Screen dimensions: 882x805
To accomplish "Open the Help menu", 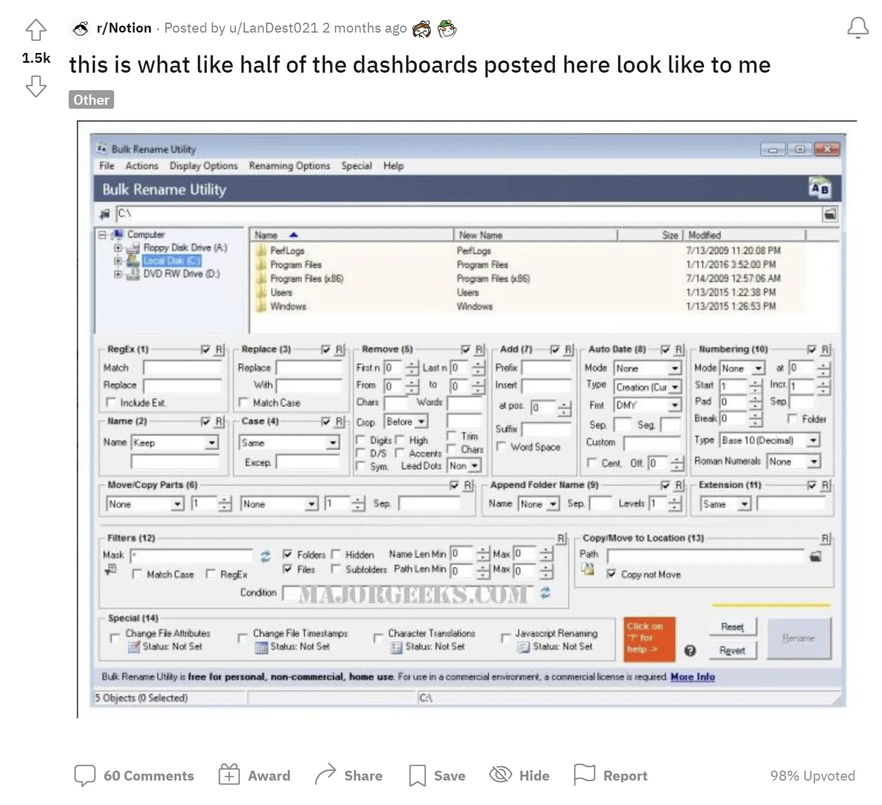I will click(x=393, y=166).
